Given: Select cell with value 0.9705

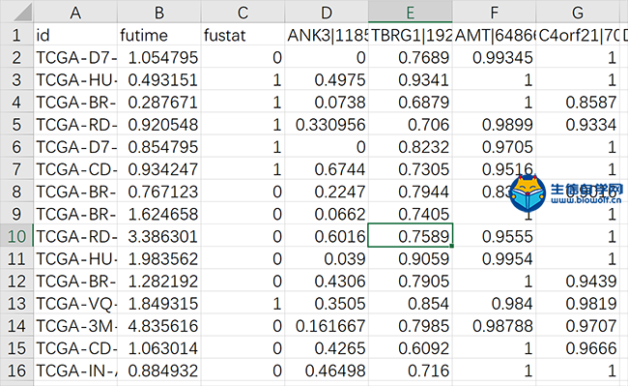Looking at the screenshot, I should (x=495, y=147).
